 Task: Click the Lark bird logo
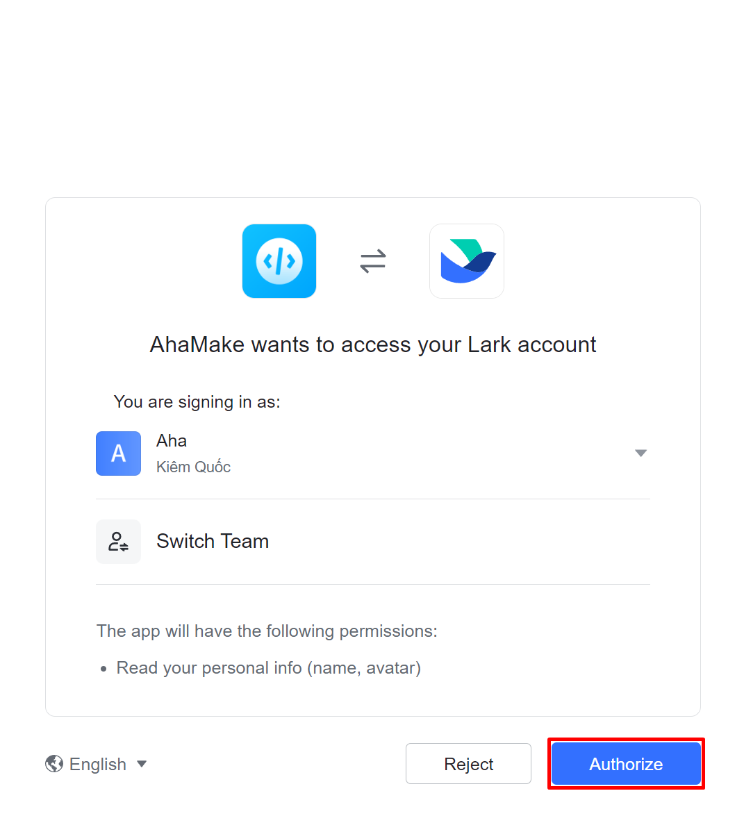tap(467, 260)
